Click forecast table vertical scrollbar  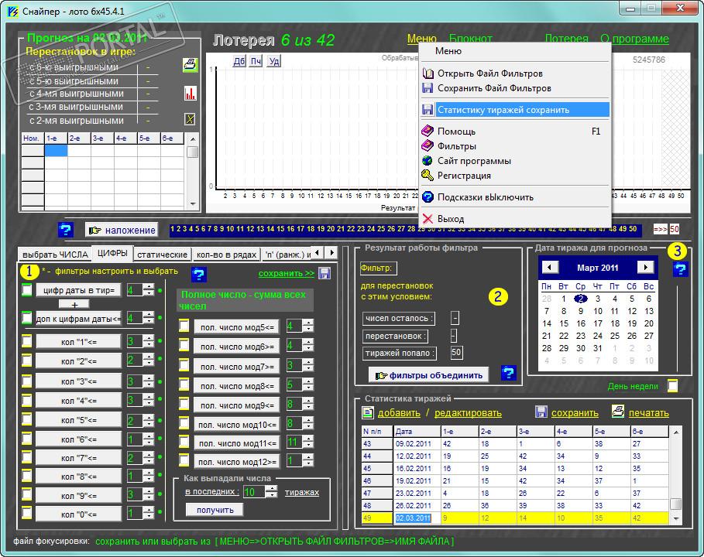(193, 171)
